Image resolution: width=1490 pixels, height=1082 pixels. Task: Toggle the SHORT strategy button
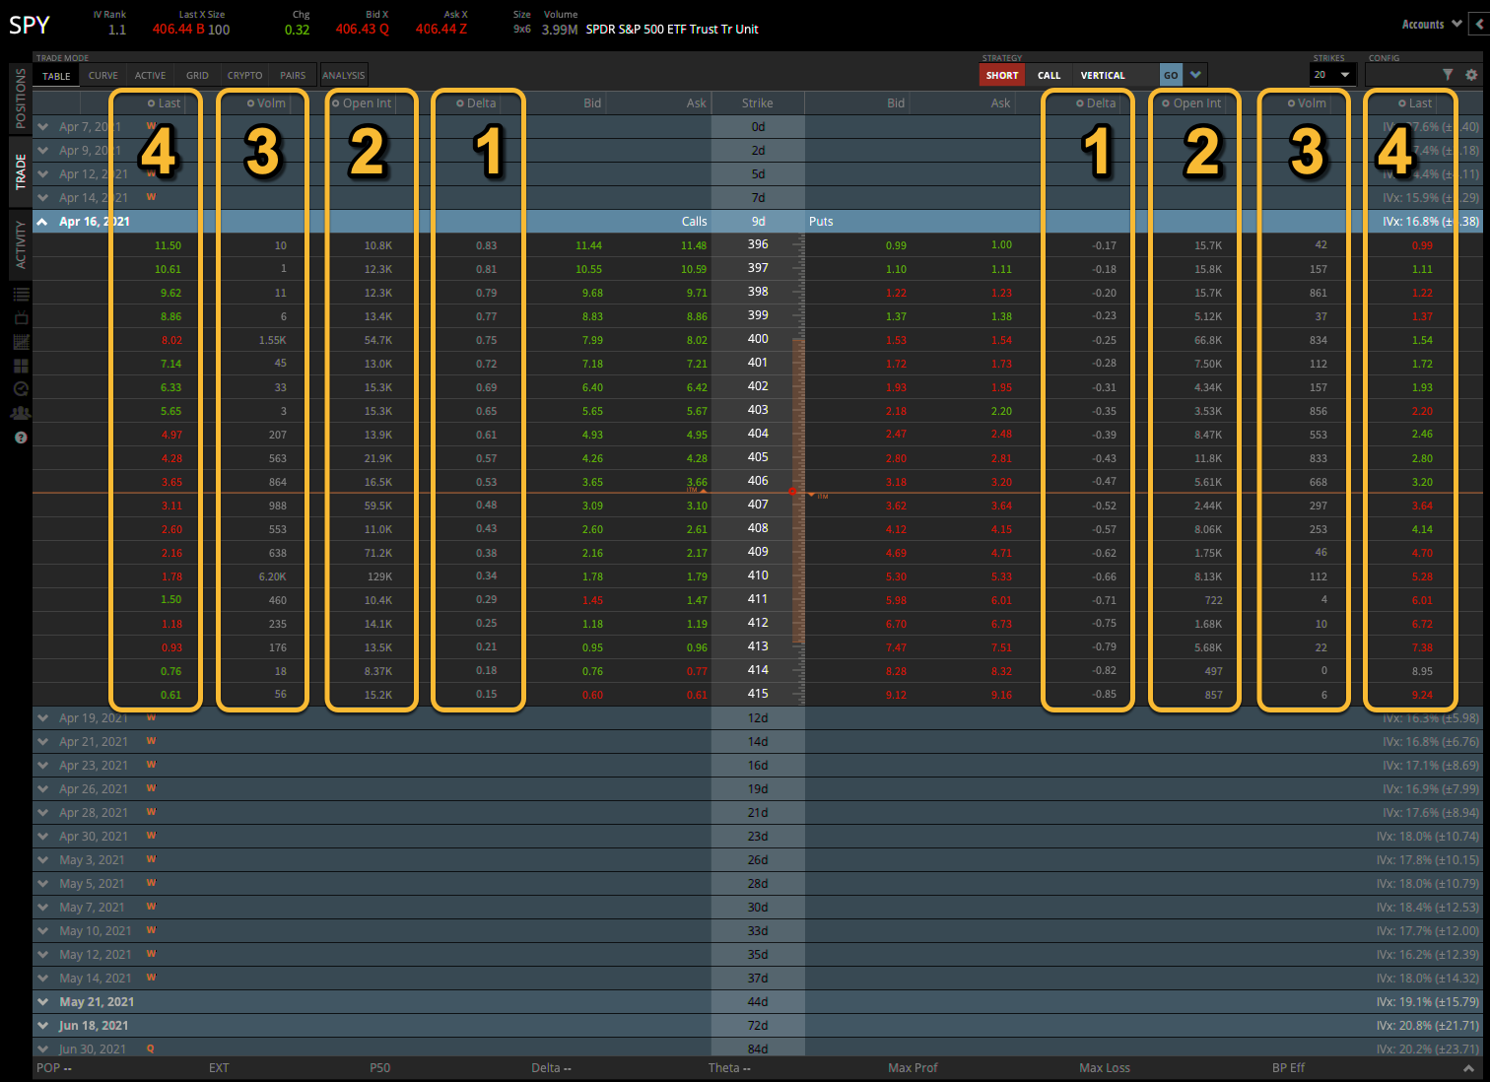tap(1001, 74)
